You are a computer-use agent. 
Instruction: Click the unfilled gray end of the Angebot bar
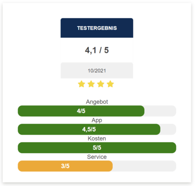pyautogui.click(x=160, y=111)
